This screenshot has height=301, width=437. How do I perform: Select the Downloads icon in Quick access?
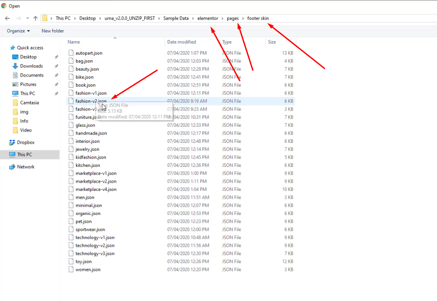pyautogui.click(x=15, y=66)
